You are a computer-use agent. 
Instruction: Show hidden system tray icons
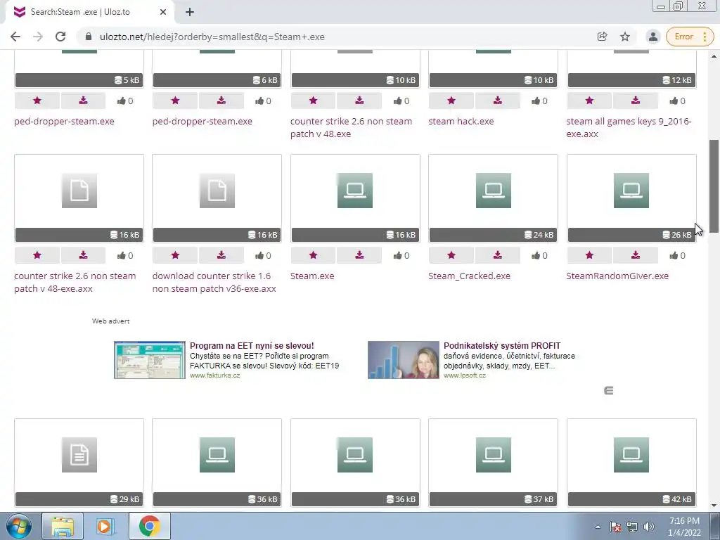coord(598,527)
